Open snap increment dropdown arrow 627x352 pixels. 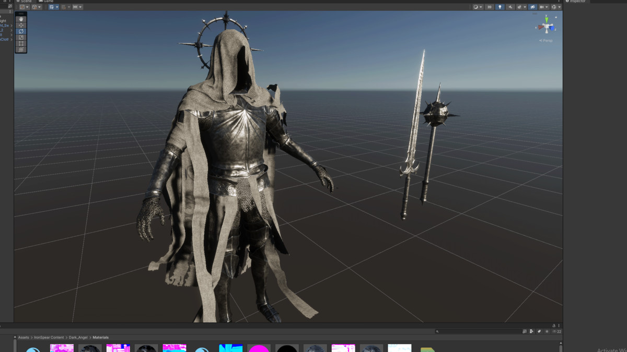[x=80, y=7]
